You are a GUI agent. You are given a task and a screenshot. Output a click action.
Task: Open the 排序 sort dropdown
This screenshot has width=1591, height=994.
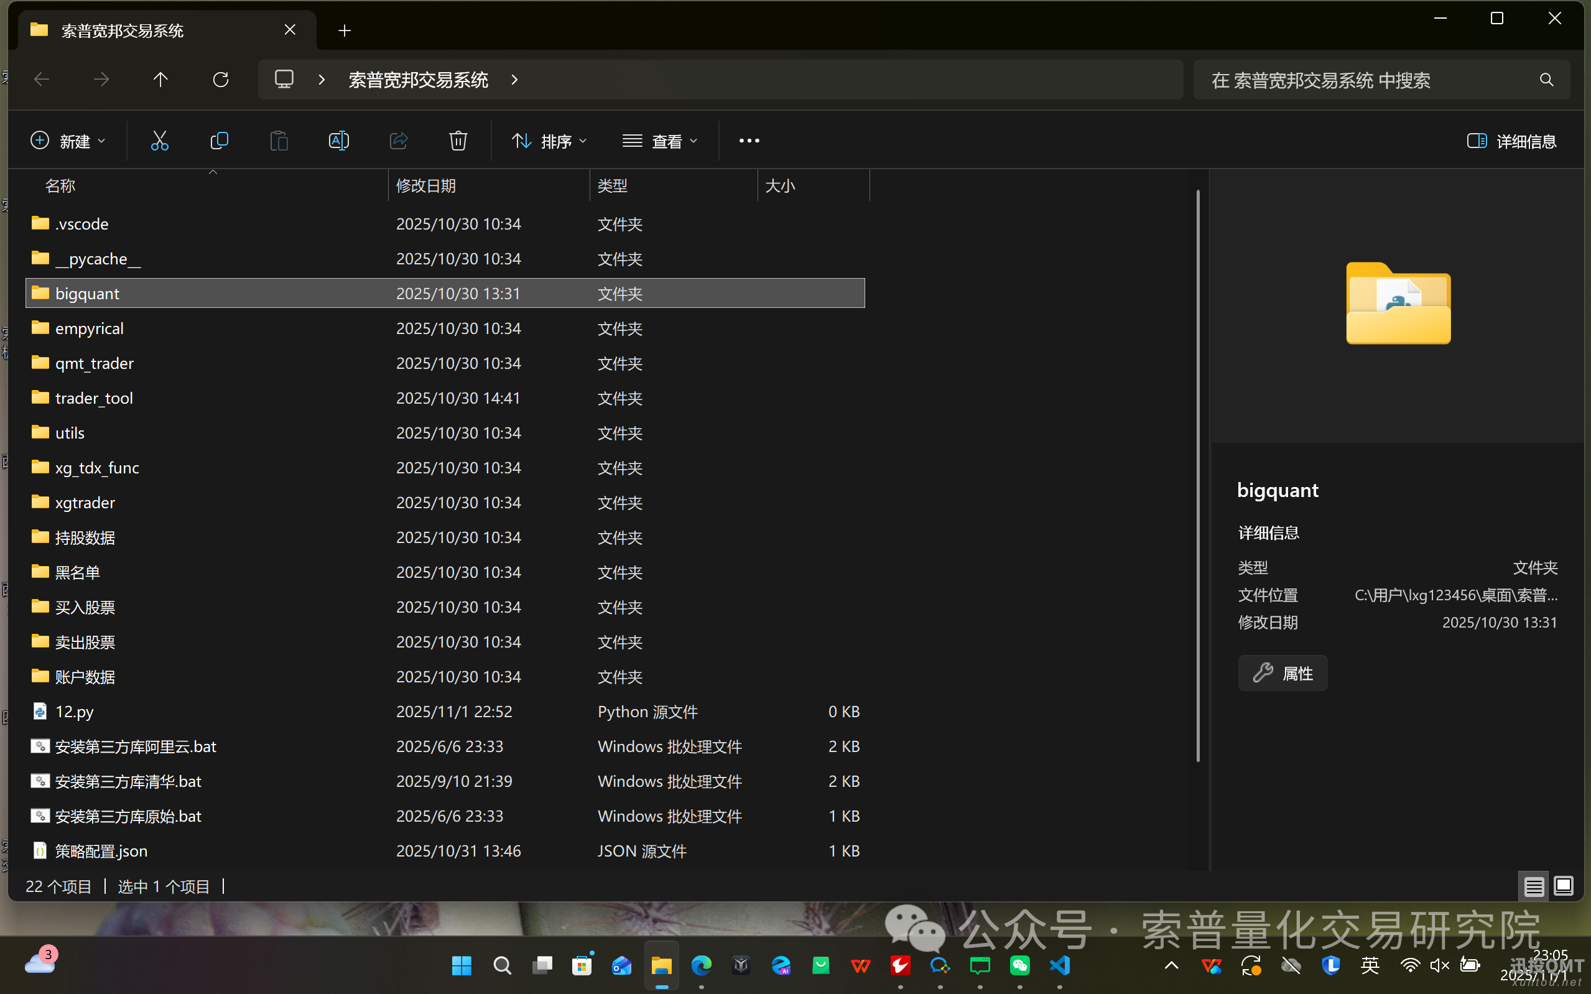(x=549, y=140)
